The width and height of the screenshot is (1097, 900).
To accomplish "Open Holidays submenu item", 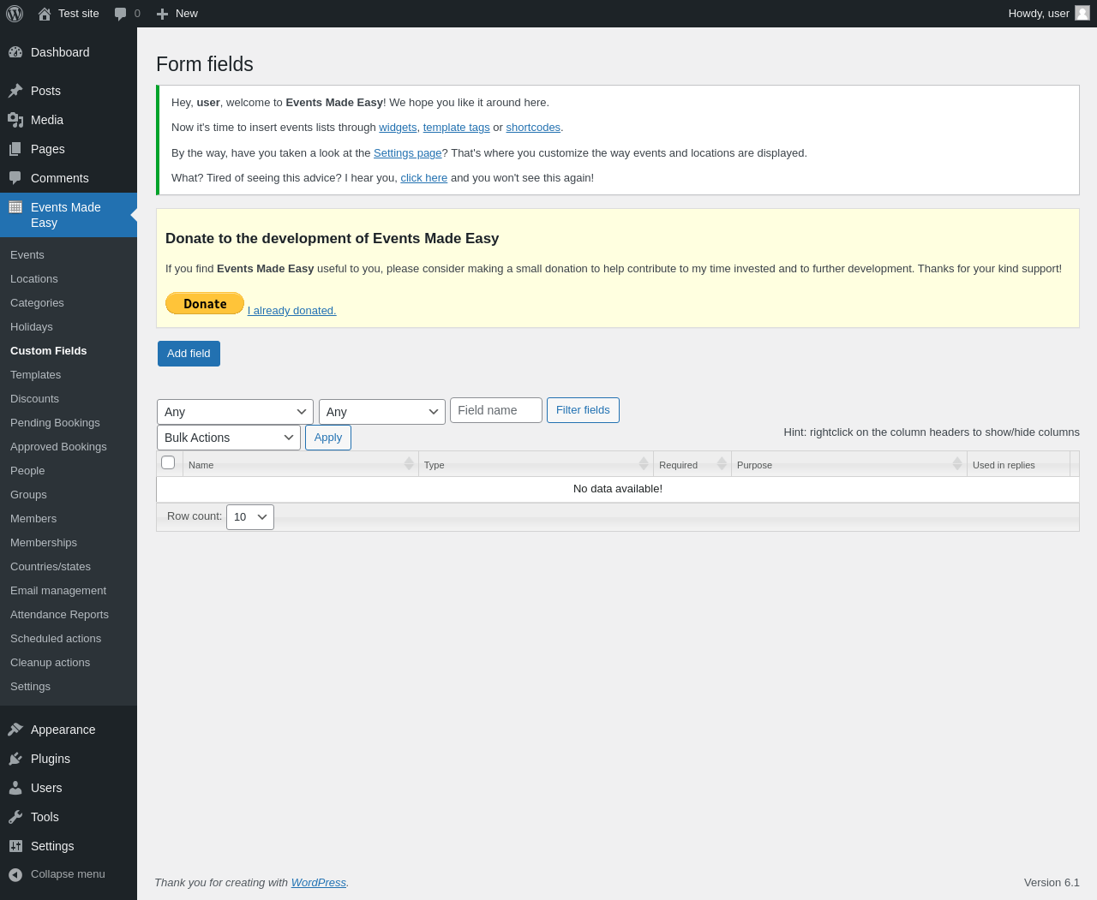I will tap(32, 327).
